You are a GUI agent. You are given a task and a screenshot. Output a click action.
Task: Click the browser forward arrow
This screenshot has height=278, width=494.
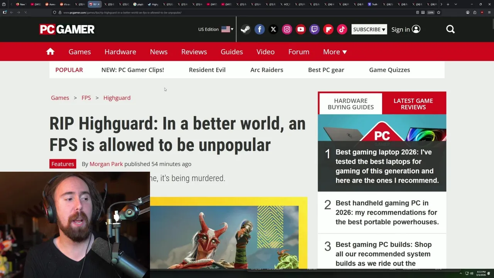18,12
